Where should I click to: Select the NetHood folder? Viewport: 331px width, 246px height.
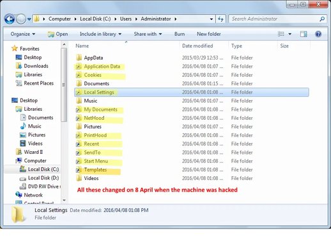coord(90,118)
